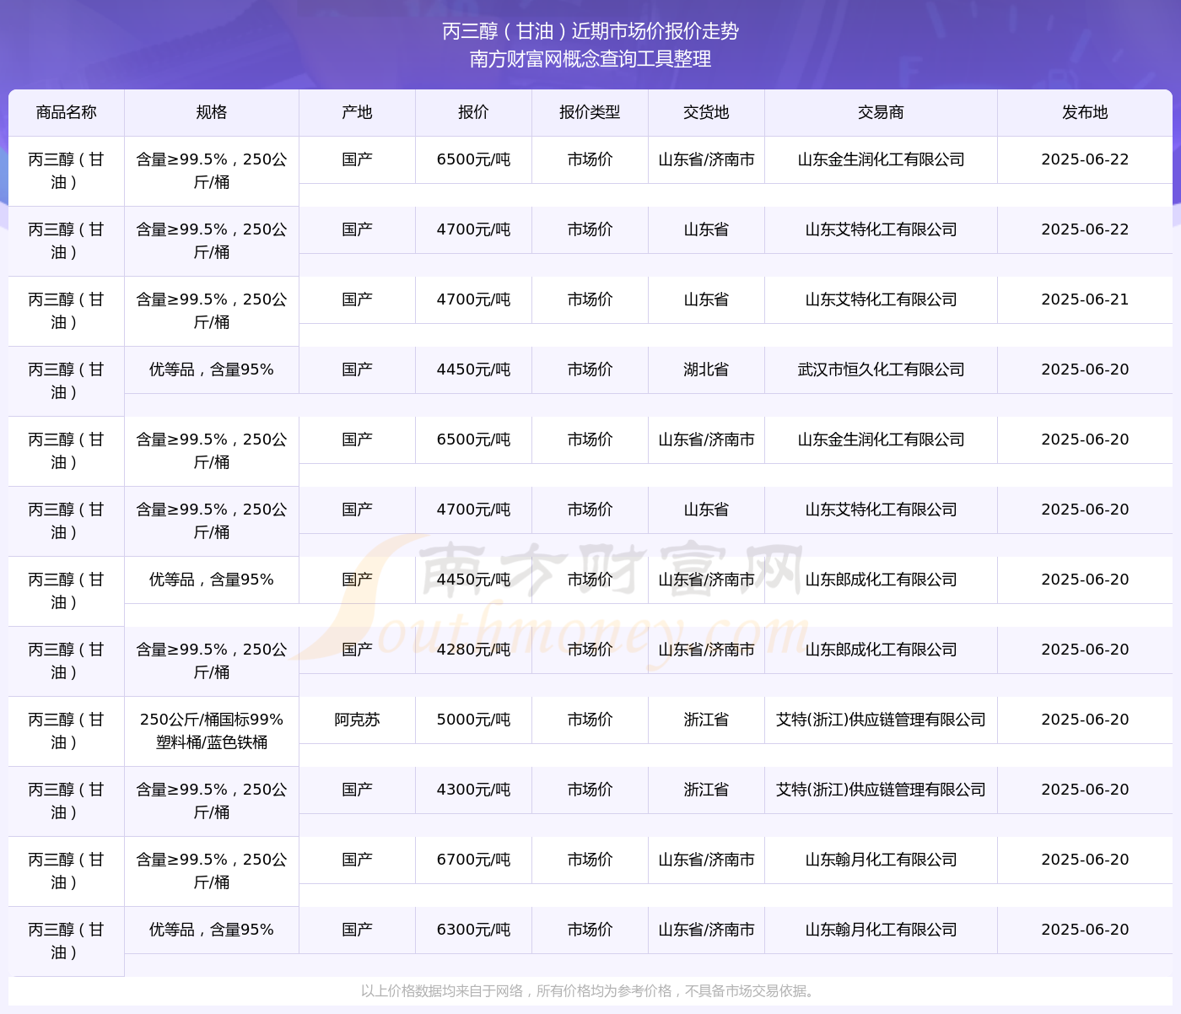Click the disclaimer text at the table bottom
The height and width of the screenshot is (1014, 1181).
click(x=590, y=990)
